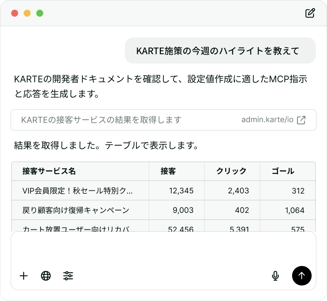Click the green maximize window button
Image resolution: width=327 pixels, height=301 pixels.
40,13
